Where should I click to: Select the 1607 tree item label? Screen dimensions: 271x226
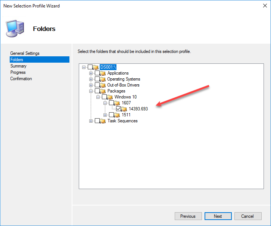click(x=126, y=103)
